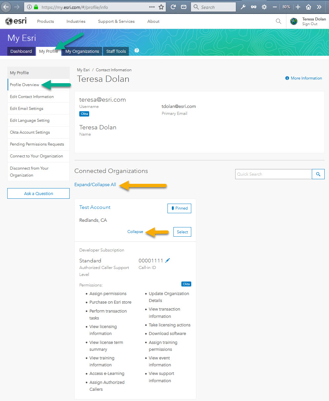Toggle the Pinned button on Test Account
Viewport: 329px width, 401px height.
pos(179,208)
